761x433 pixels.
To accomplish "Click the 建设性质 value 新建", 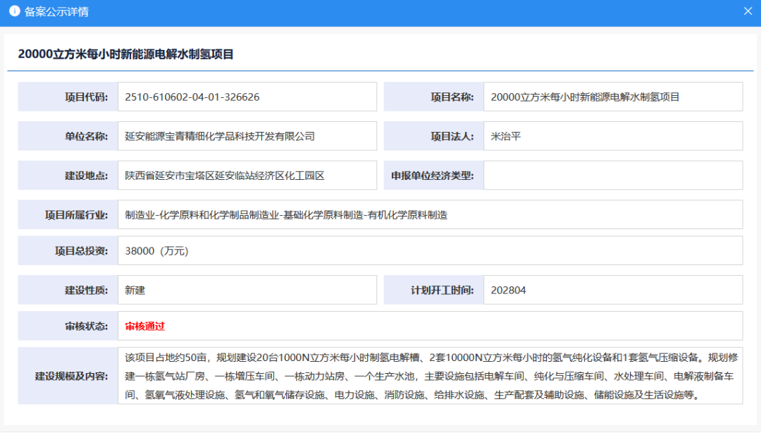I will (135, 290).
